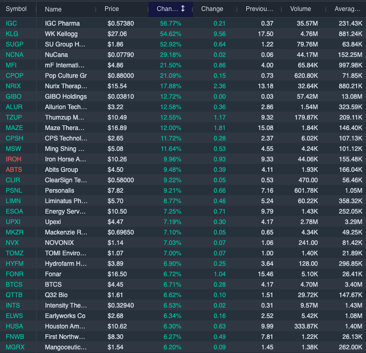This screenshot has width=366, height=353.
Task: Open the NVX ticker symbol
Action: tap(12, 243)
